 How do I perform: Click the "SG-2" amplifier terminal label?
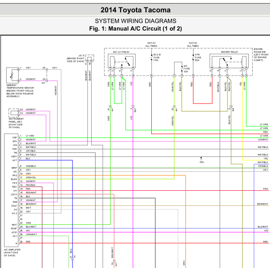coord(15,213)
